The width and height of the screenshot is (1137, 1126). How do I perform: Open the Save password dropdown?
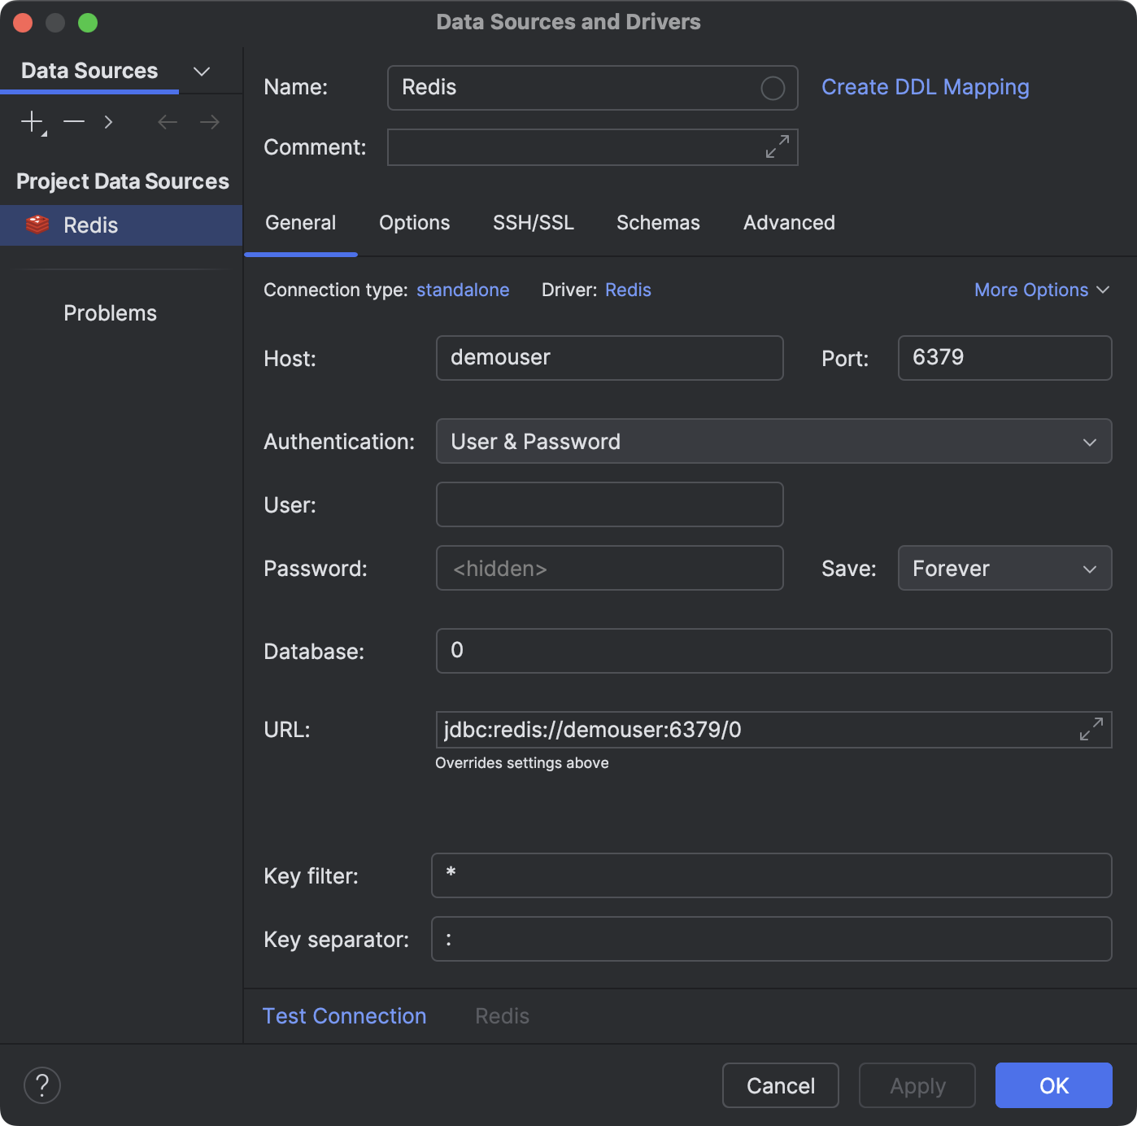(1004, 569)
